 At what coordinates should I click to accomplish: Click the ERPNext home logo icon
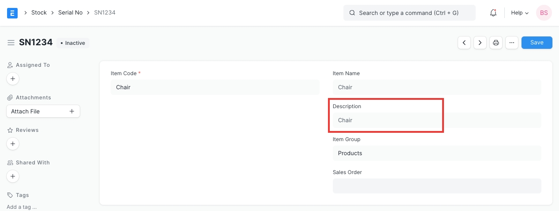[12, 13]
